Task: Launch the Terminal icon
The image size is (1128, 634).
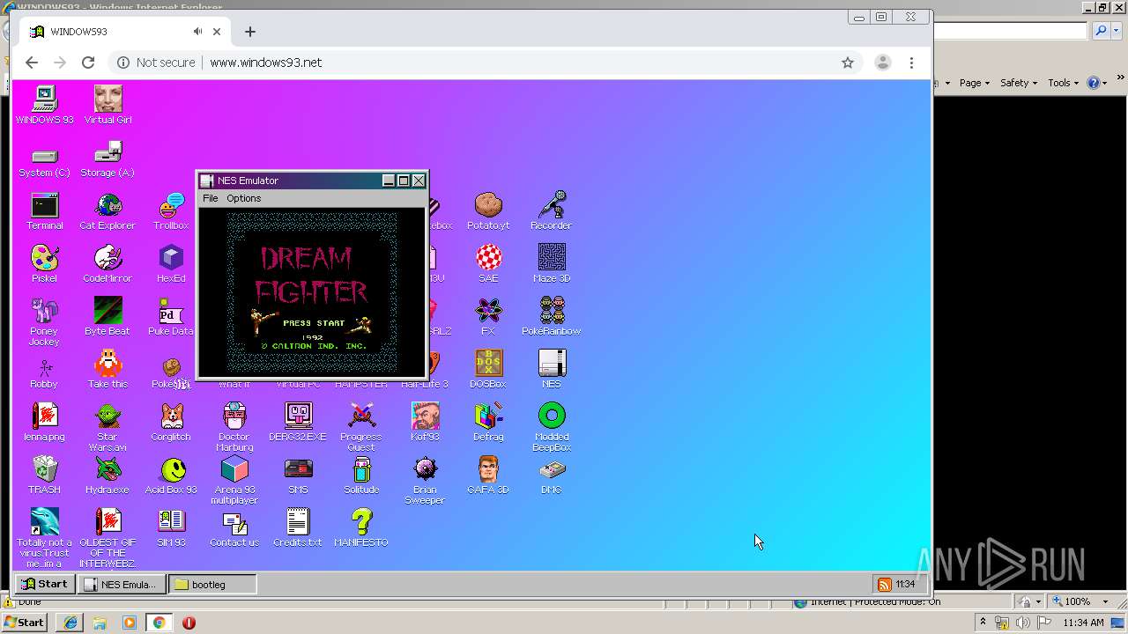Action: point(44,211)
